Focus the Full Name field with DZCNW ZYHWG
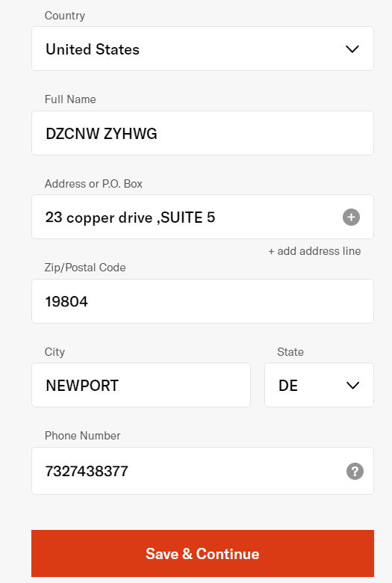This screenshot has height=583, width=392. 202,133
